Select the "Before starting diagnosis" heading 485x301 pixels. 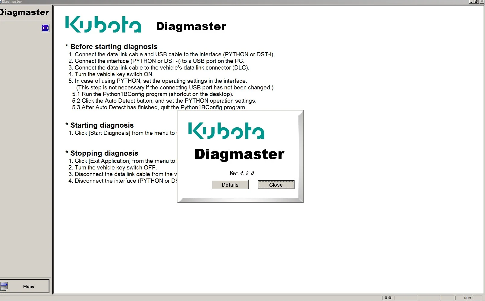click(x=112, y=47)
